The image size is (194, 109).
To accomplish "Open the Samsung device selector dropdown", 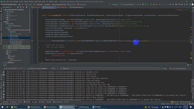I will click(x=128, y=5).
